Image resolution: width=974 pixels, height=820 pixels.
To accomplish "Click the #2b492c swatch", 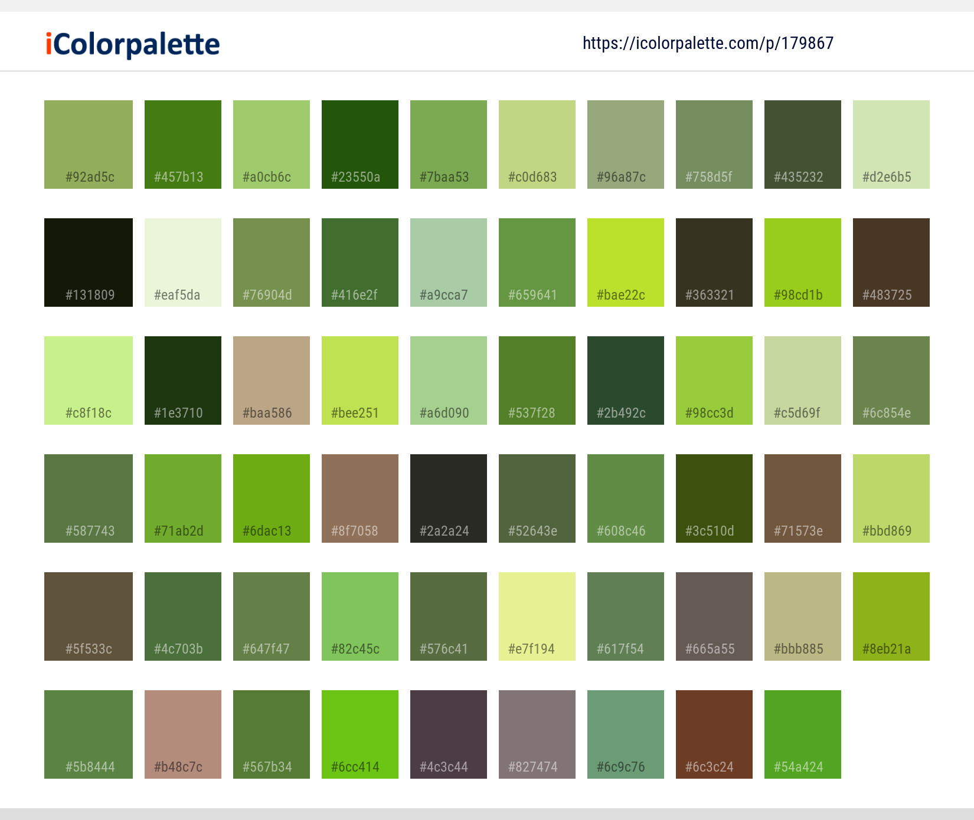I will [626, 381].
